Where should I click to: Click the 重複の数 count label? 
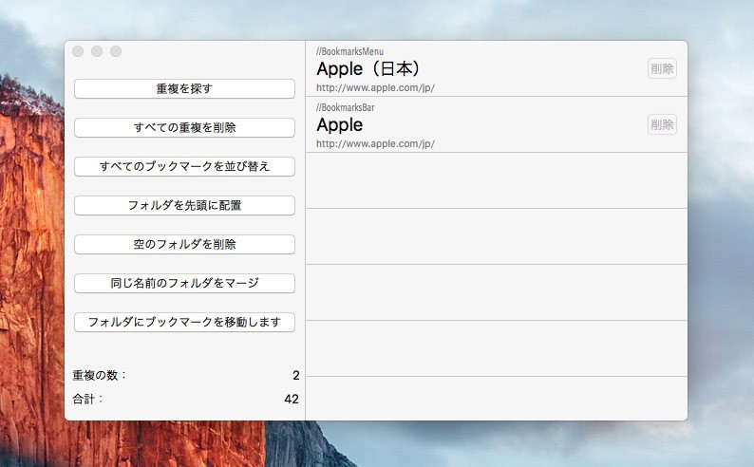click(100, 375)
